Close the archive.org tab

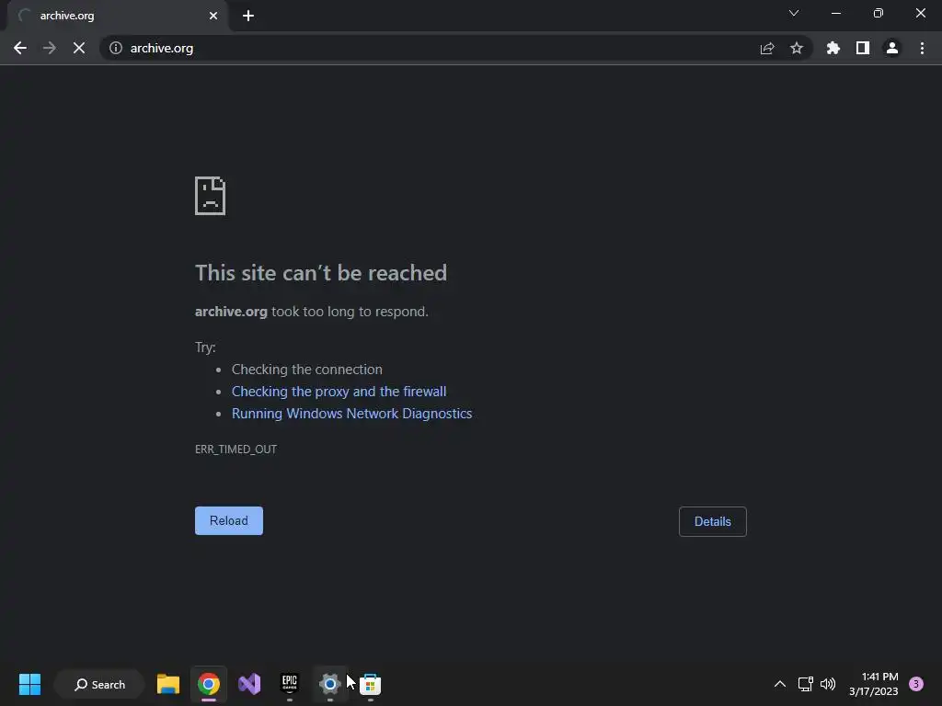tap(213, 16)
